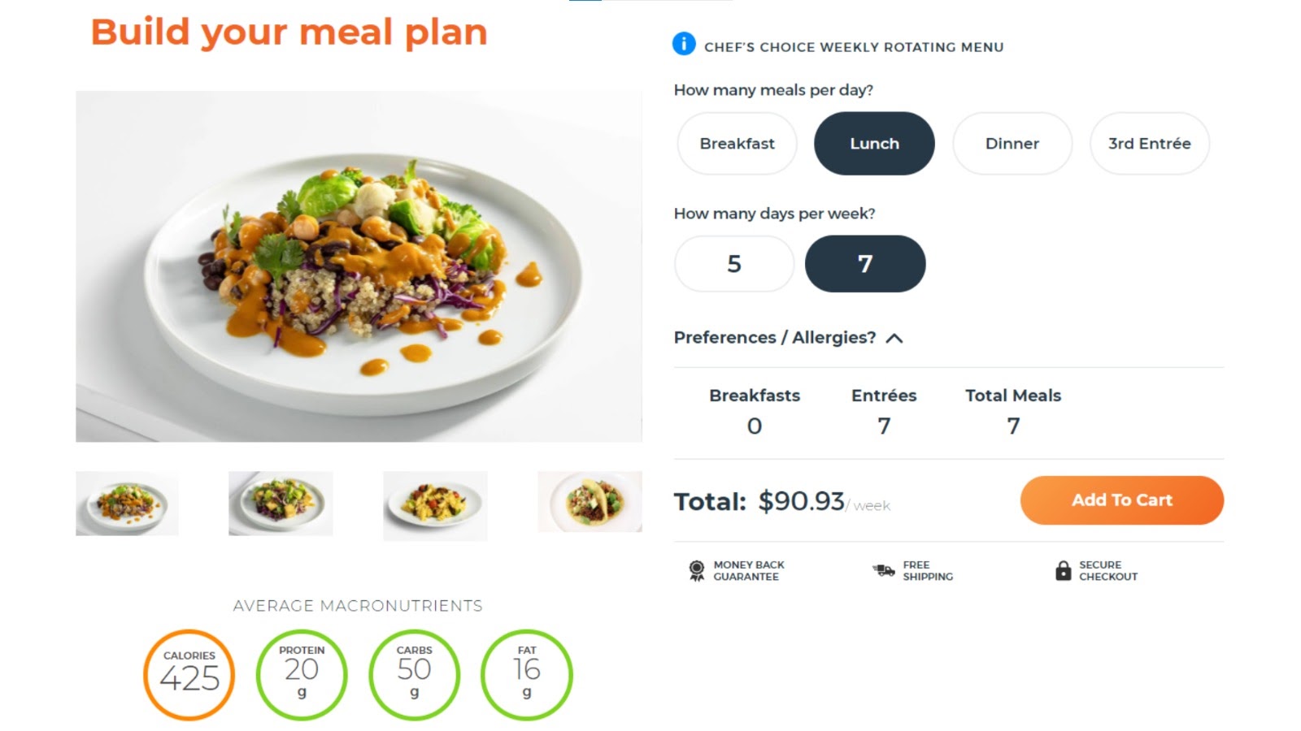This screenshot has width=1301, height=731.
Task: Select the yellow scramble dish thumbnail
Action: pyautogui.click(x=436, y=504)
